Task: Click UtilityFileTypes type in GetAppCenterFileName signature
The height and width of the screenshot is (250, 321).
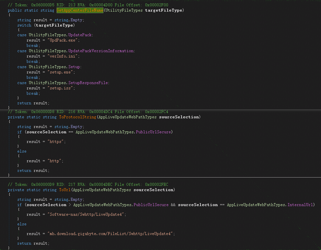Action: tap(124, 10)
